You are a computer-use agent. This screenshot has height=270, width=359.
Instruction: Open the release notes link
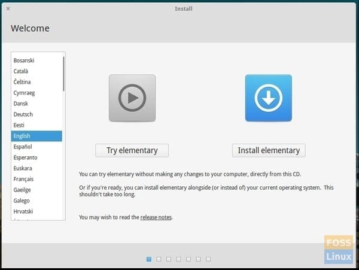pos(156,217)
